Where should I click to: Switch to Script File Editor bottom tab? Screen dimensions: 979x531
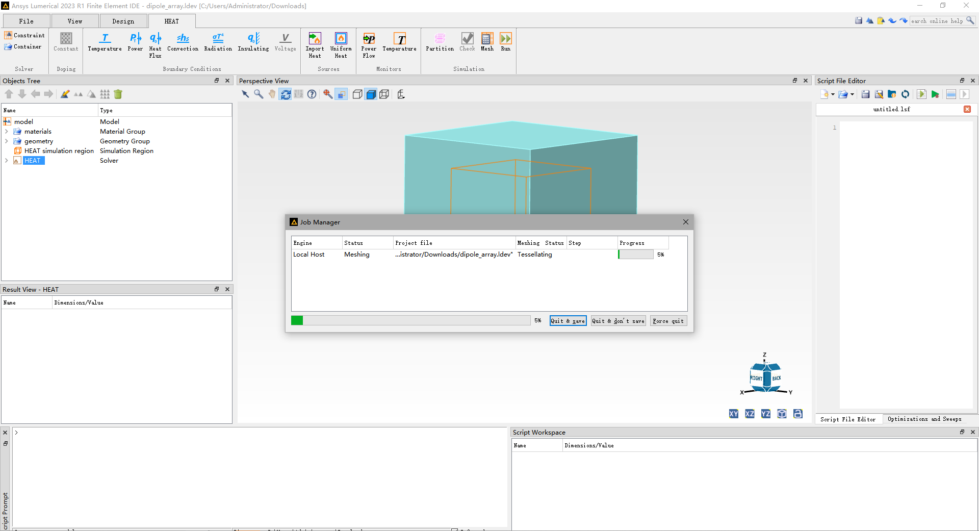[x=848, y=419]
